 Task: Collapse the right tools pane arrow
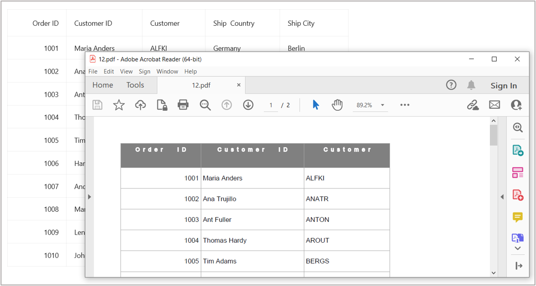pyautogui.click(x=502, y=197)
